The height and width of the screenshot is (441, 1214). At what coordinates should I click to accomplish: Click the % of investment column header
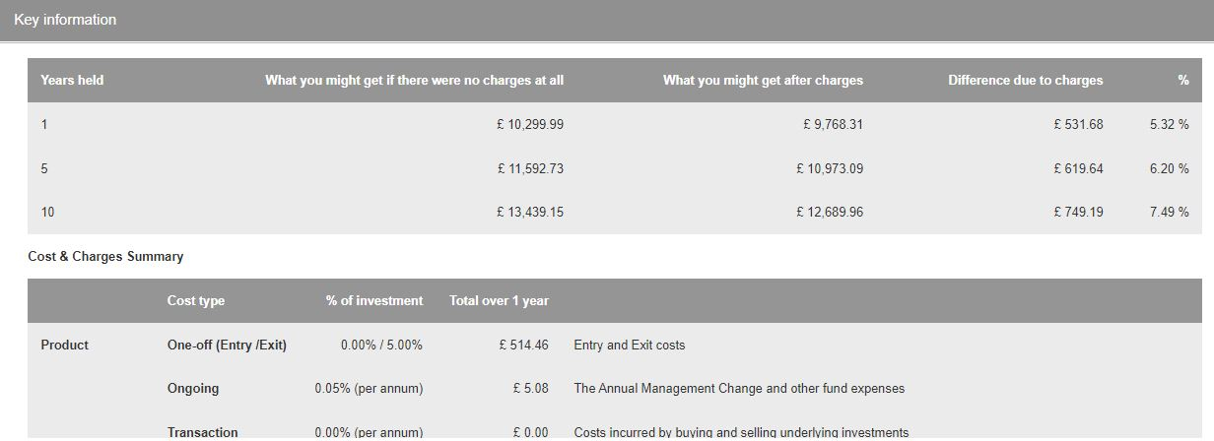[x=374, y=301]
